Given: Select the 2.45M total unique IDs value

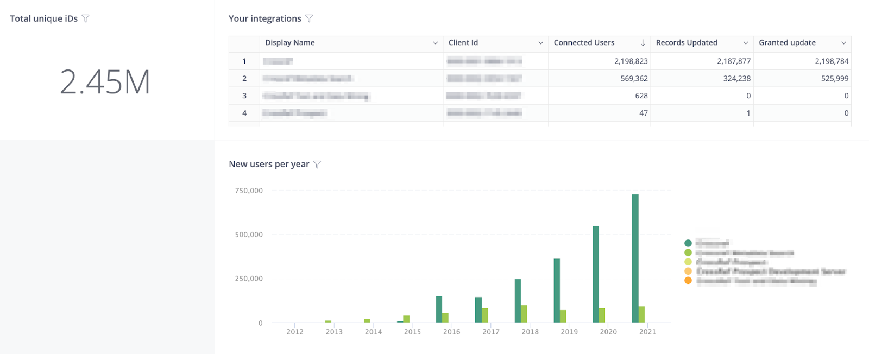Looking at the screenshot, I should [105, 83].
